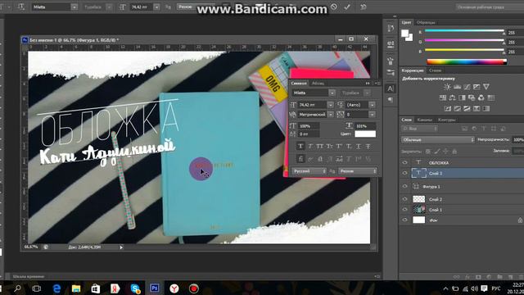
Task: Toggle Underline in Character panel
Action: (359, 146)
